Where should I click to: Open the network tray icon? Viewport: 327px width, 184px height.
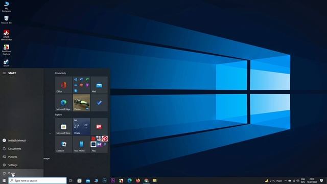pyautogui.click(x=294, y=180)
